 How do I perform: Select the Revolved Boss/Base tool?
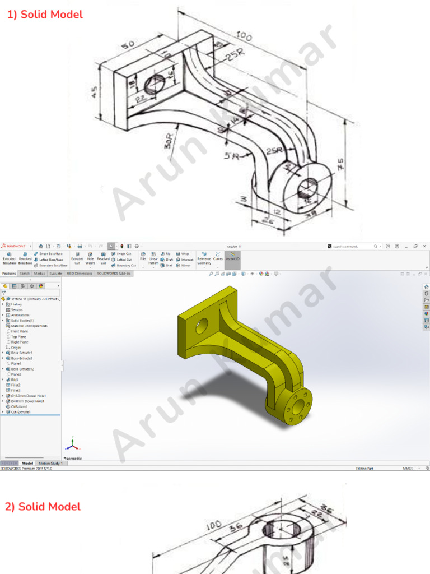click(25, 258)
